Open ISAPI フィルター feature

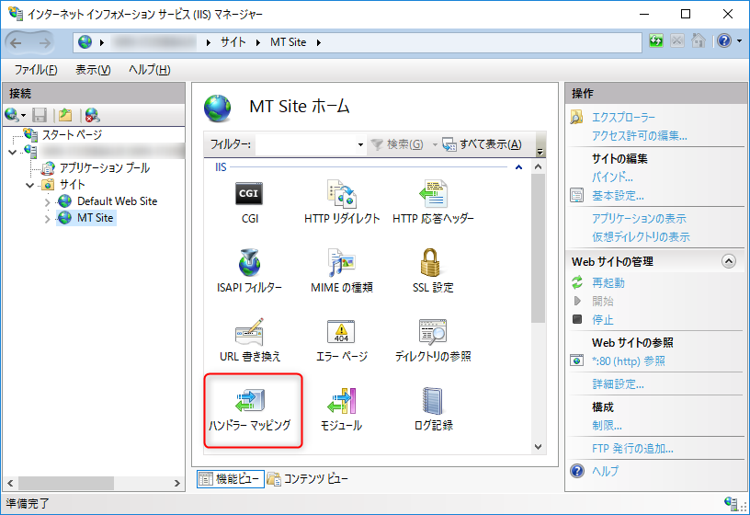249,265
